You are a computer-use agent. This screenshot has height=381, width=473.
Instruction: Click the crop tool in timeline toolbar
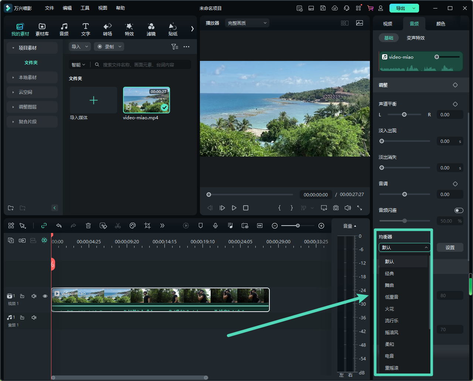pyautogui.click(x=147, y=226)
